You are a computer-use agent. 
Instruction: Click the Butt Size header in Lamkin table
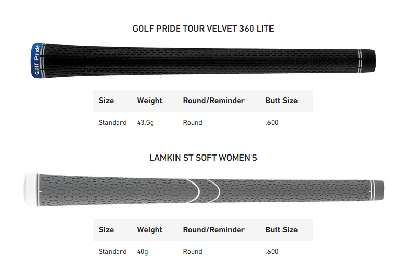281,230
